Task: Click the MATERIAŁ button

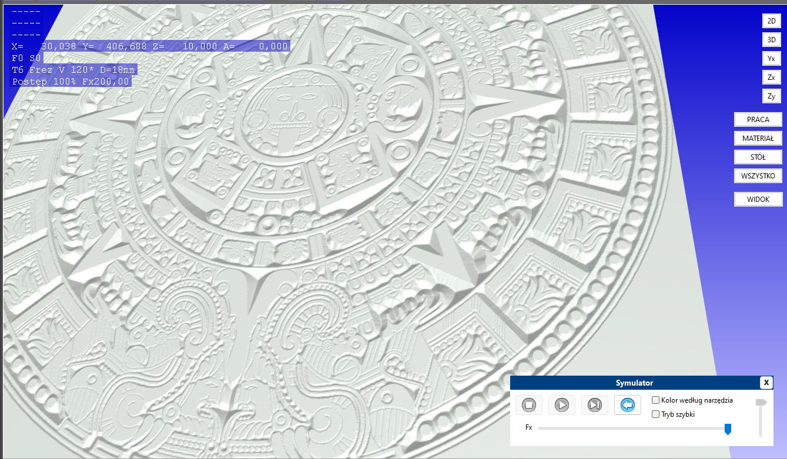Action: click(x=758, y=139)
